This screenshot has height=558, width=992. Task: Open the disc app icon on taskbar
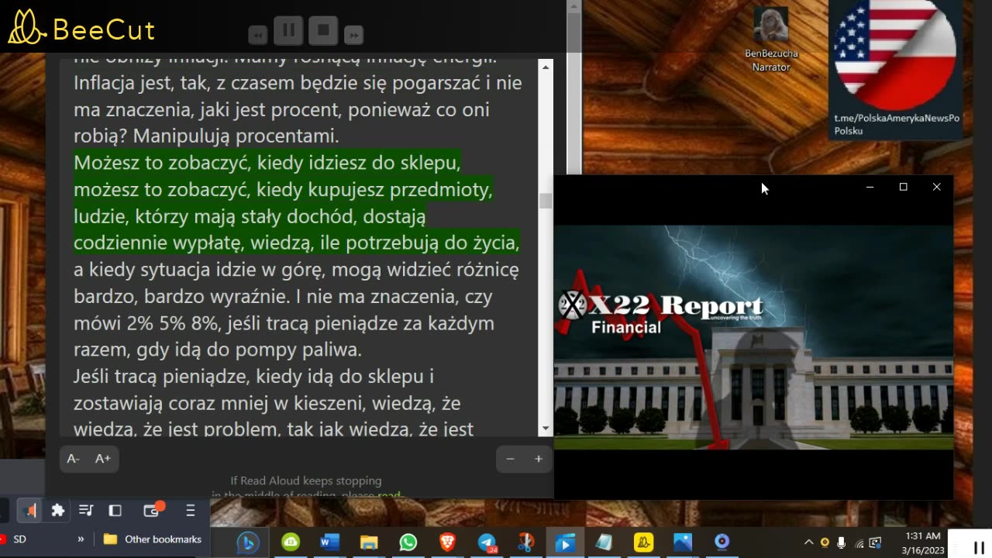pyautogui.click(x=722, y=542)
